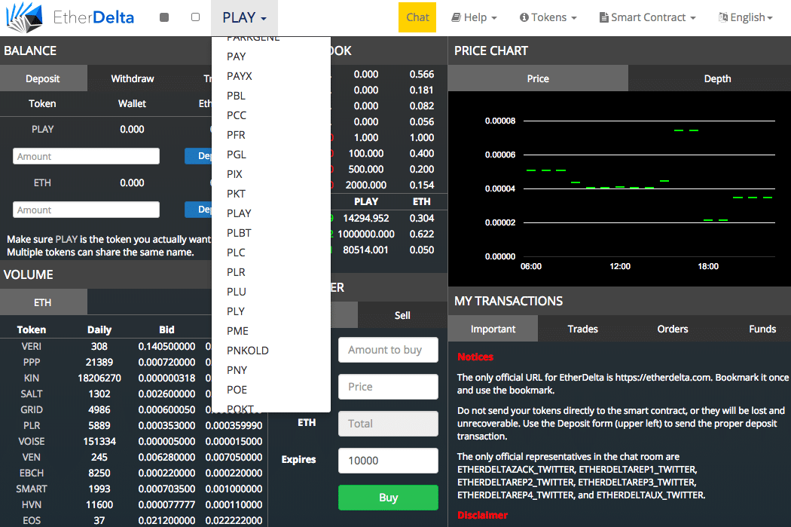Image resolution: width=791 pixels, height=527 pixels.
Task: Select the ETH volume tab
Action: [44, 302]
